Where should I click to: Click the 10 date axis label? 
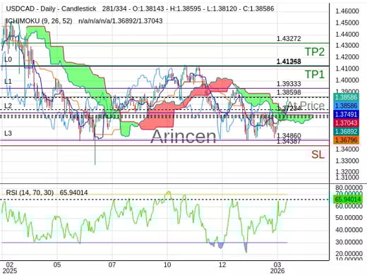pyautogui.click(x=167, y=265)
